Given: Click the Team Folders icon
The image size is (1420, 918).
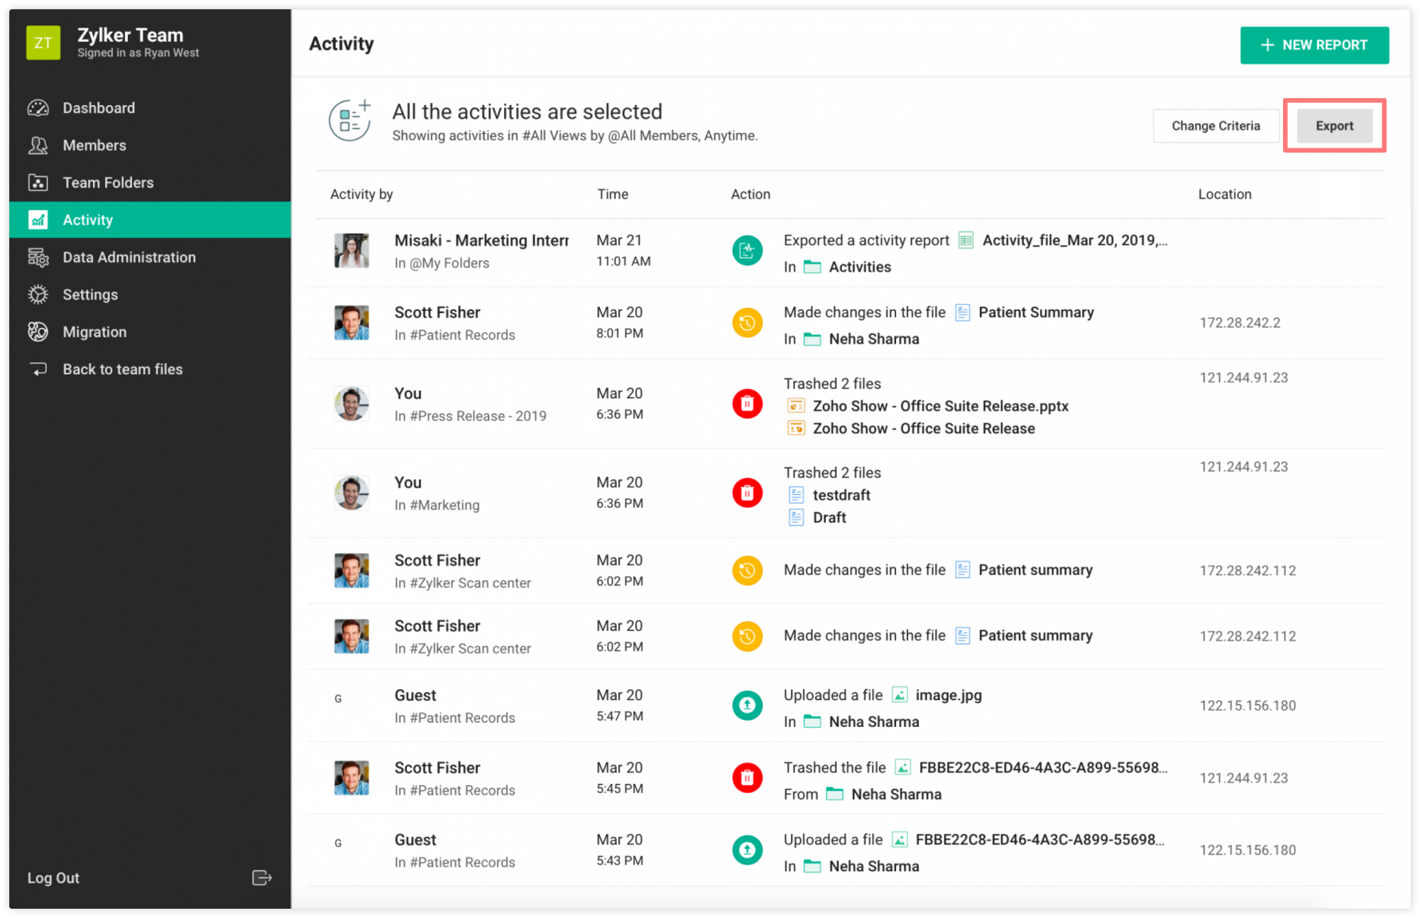Looking at the screenshot, I should pyautogui.click(x=38, y=182).
